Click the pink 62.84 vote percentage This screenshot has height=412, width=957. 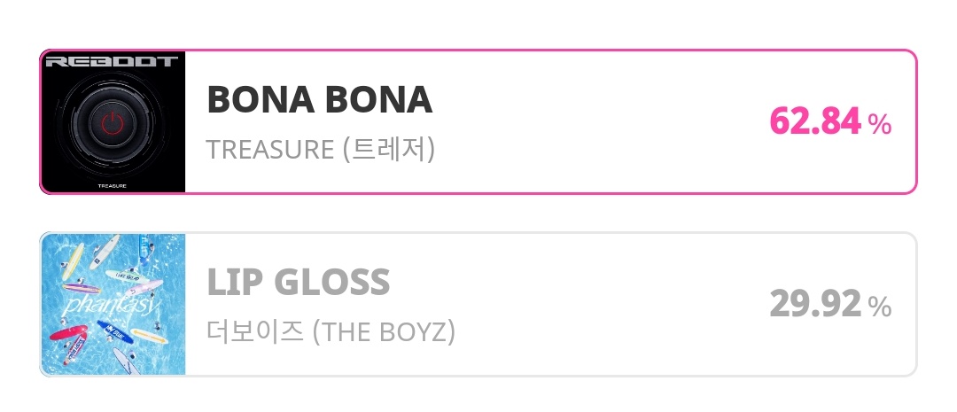click(x=815, y=121)
